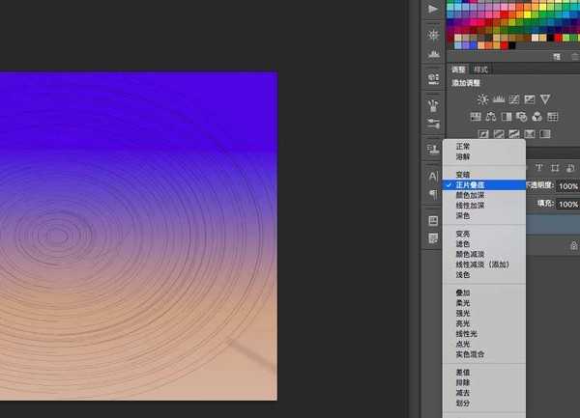The width and height of the screenshot is (580, 418).
Task: Choose 溶解 blend mode
Action: coord(484,157)
